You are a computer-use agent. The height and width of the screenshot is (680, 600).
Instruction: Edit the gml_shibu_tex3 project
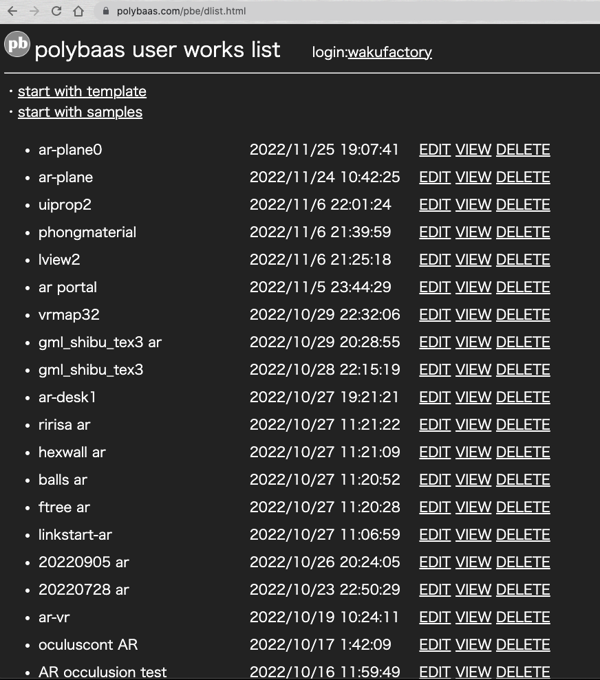[x=434, y=369]
